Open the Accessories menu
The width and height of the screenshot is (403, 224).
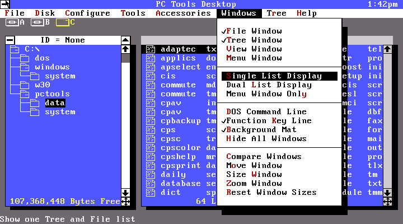point(183,13)
